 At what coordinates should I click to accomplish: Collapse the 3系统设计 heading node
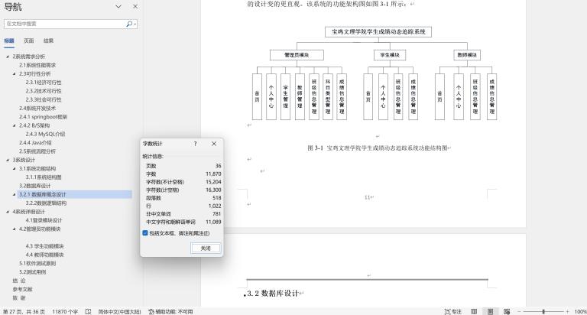point(8,160)
